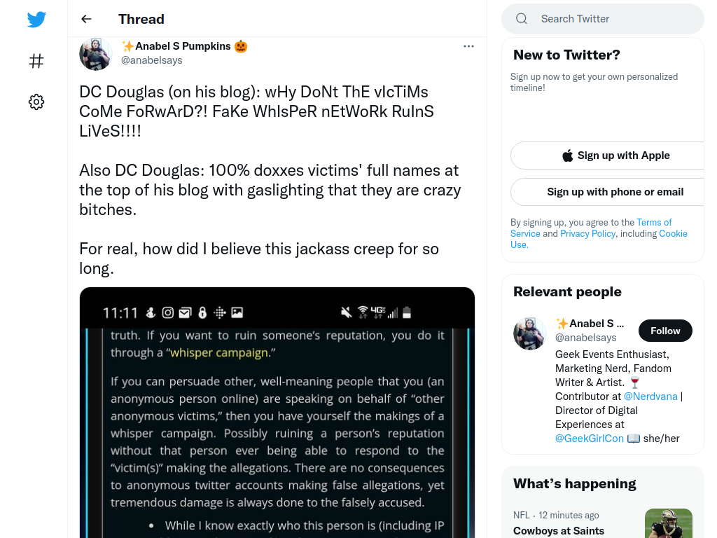Open the tweet's attached phone screenshot
This screenshot has width=717, height=538.
point(277,412)
